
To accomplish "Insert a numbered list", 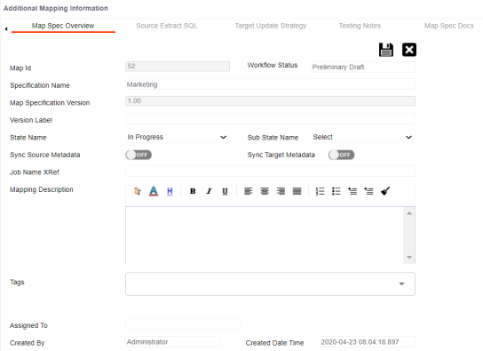I will coord(320,191).
